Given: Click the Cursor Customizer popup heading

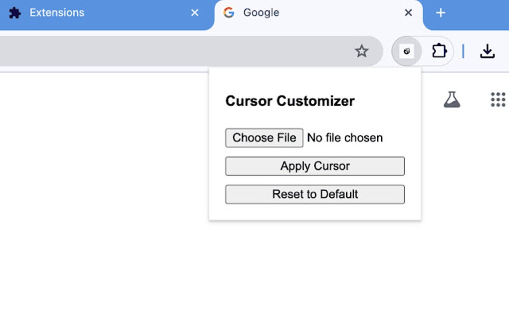Looking at the screenshot, I should tap(290, 101).
